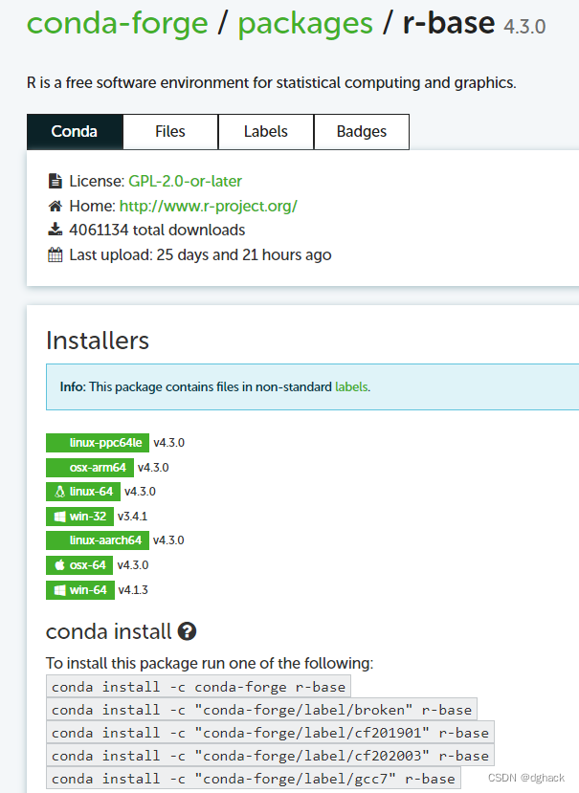
Task: Select the broken label install command
Action: pos(259,709)
